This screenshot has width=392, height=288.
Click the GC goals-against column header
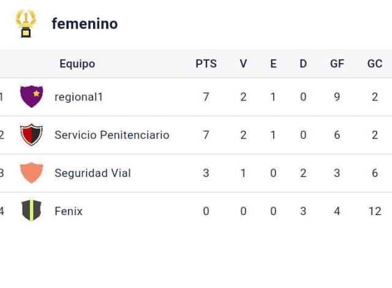pos(375,64)
